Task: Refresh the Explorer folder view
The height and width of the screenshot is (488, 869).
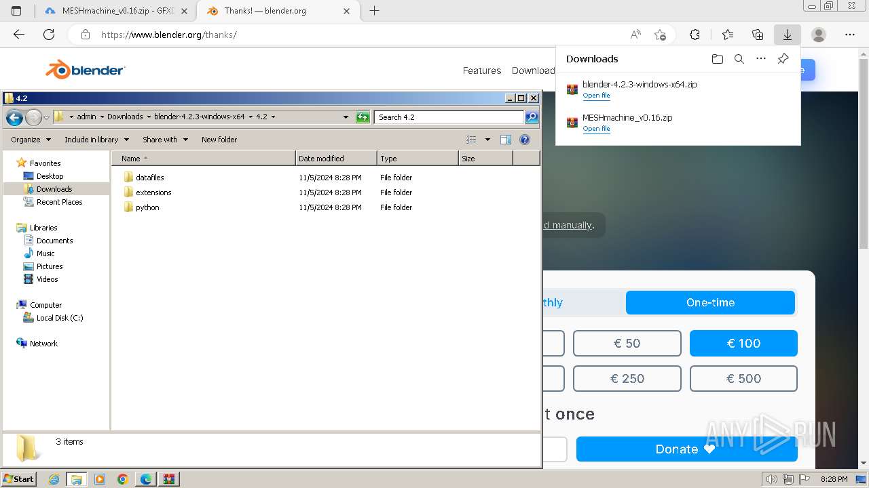Action: [x=363, y=117]
